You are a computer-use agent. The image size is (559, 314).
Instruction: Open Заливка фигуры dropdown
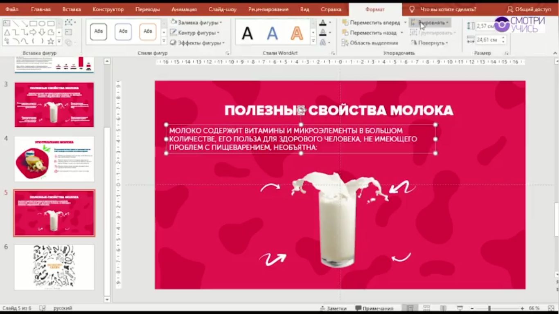pyautogui.click(x=196, y=22)
